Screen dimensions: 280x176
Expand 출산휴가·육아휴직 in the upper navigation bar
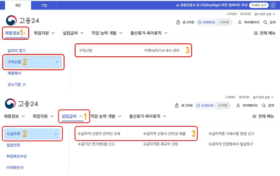149,33
